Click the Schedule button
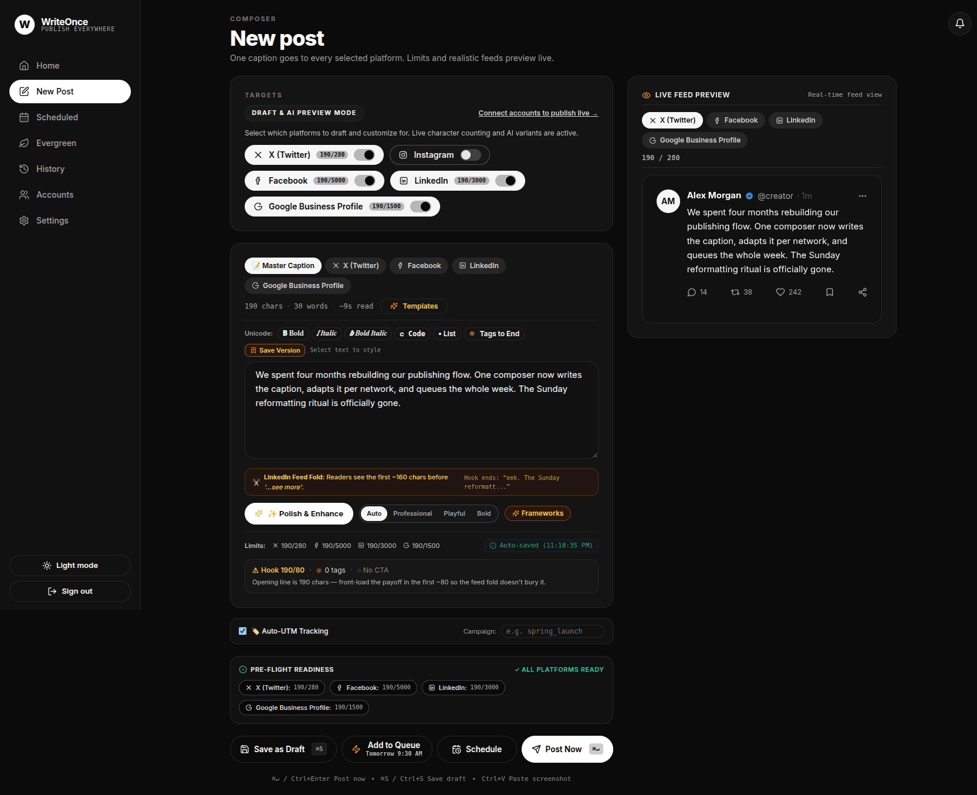Viewport: 977px width, 795px height. tap(477, 749)
